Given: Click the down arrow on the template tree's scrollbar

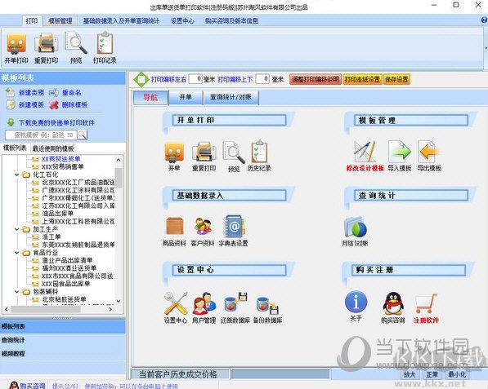Looking at the screenshot, I should tap(119, 301).
